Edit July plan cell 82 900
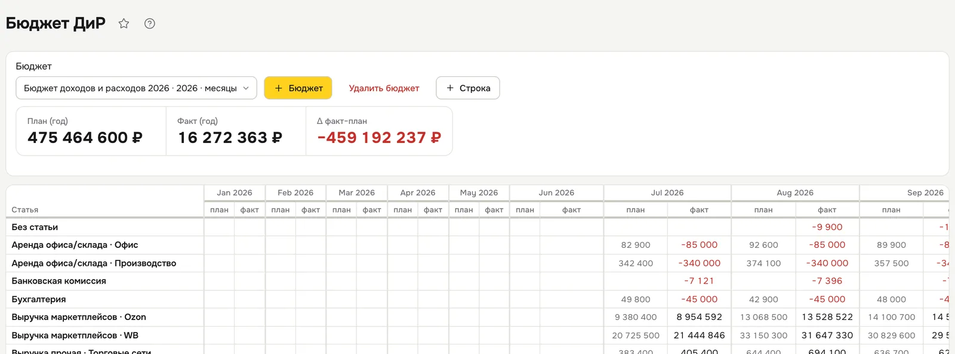Image resolution: width=955 pixels, height=354 pixels. coord(636,245)
